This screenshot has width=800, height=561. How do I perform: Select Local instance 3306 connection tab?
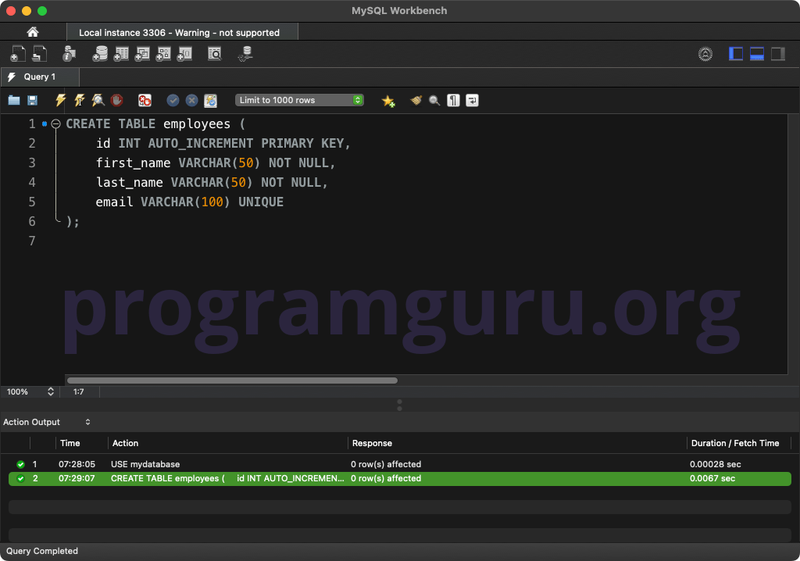[182, 33]
